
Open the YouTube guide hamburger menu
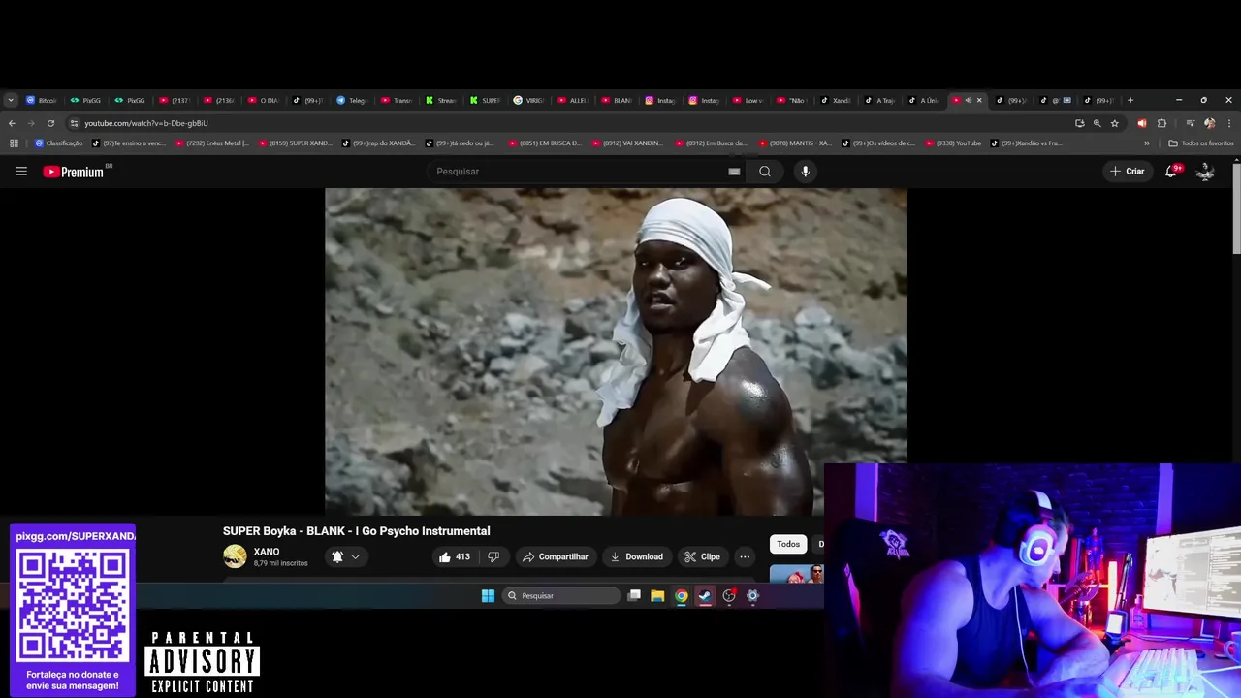tap(21, 172)
